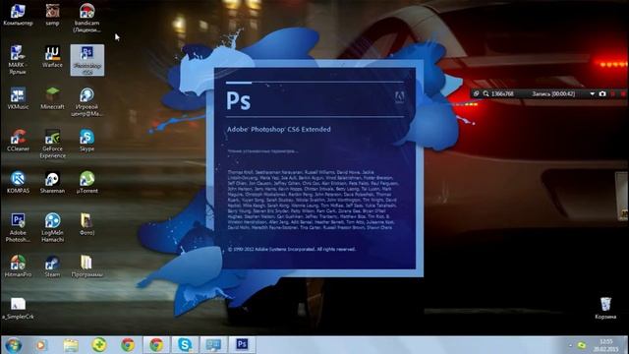Click the Запись recording timer label

(x=553, y=94)
